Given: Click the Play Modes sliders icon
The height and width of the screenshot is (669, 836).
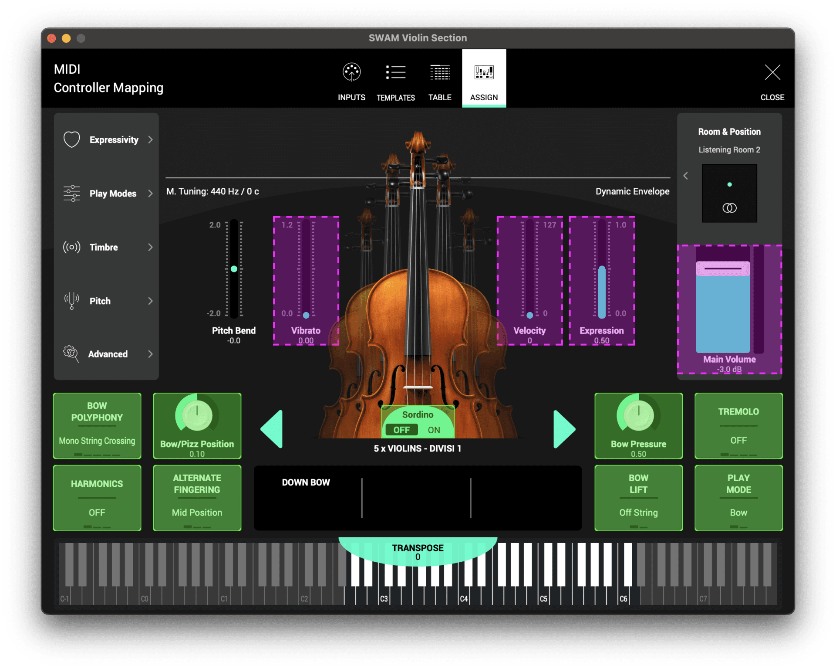Looking at the screenshot, I should pyautogui.click(x=71, y=194).
